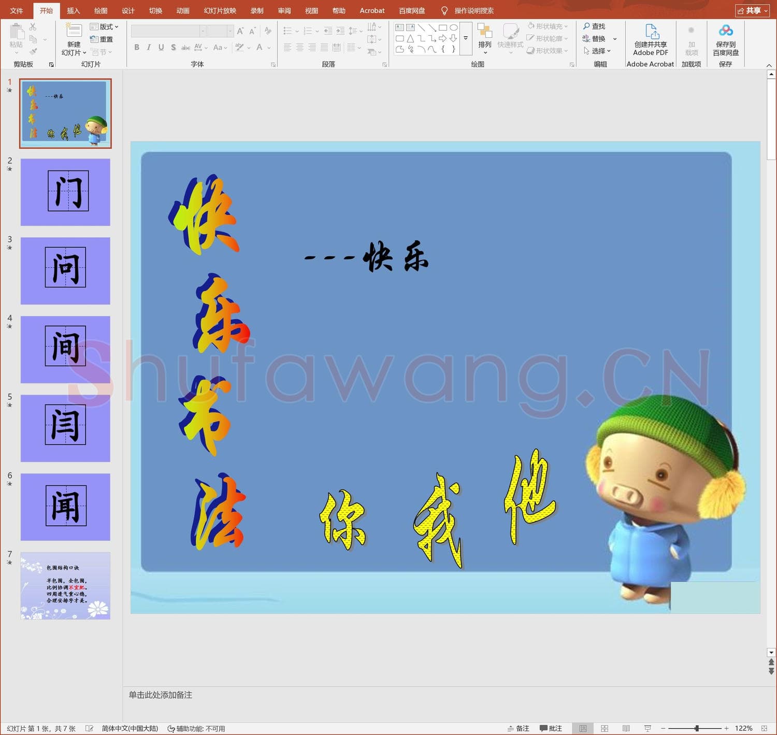Open the Select (选择) dropdown

point(597,51)
